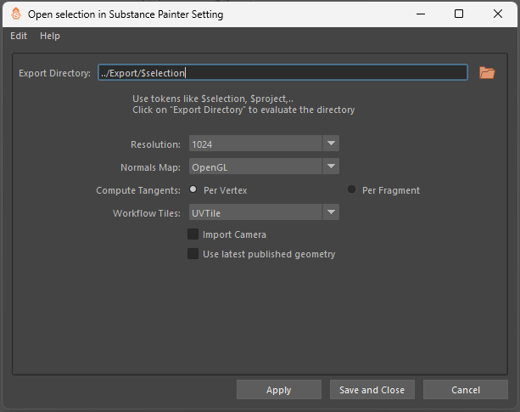The width and height of the screenshot is (520, 412).
Task: Expand the Normals Map OpenGL dropdown
Action: pos(263,166)
